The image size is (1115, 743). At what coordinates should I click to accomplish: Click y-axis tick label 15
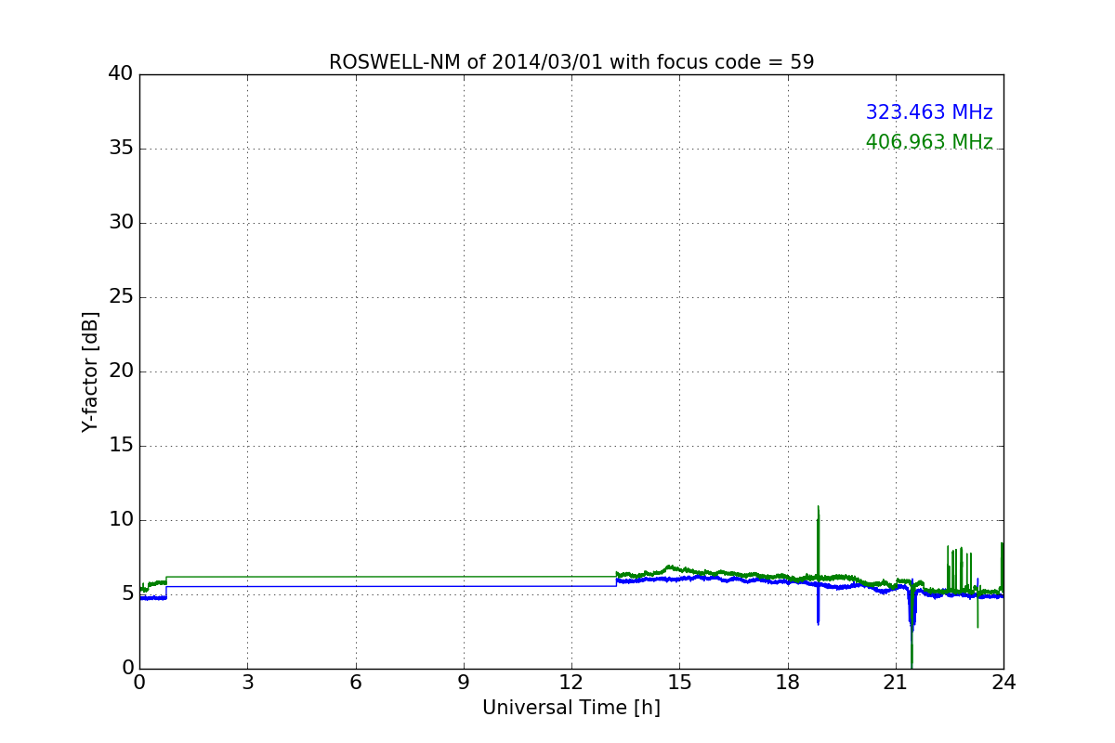point(121,446)
